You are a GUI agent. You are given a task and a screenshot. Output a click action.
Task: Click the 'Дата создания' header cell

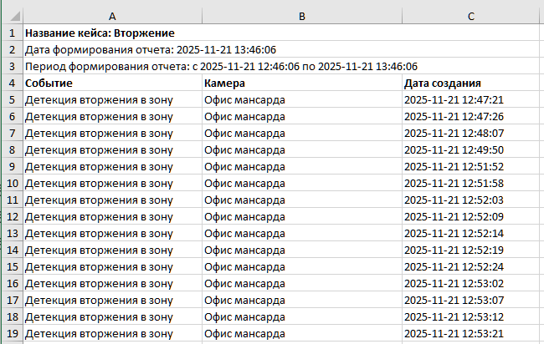(x=442, y=83)
